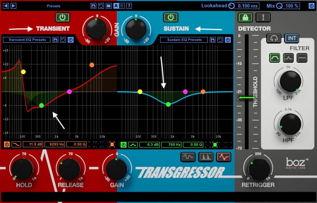Click the LPF knob
Viewport: 317px width, 203px height.
point(290,81)
